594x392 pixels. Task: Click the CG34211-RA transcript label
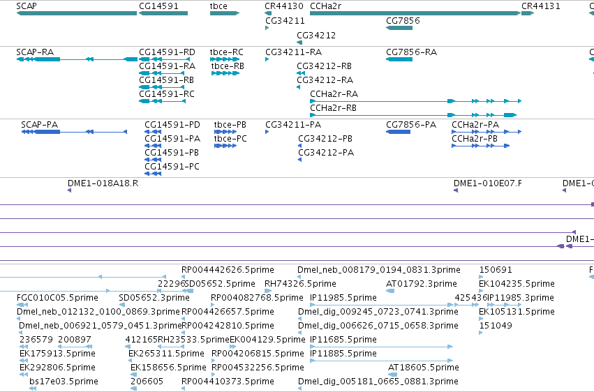pyautogui.click(x=294, y=52)
